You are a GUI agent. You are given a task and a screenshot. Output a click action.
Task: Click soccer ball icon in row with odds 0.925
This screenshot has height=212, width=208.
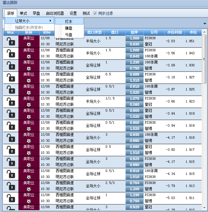(x=29, y=165)
